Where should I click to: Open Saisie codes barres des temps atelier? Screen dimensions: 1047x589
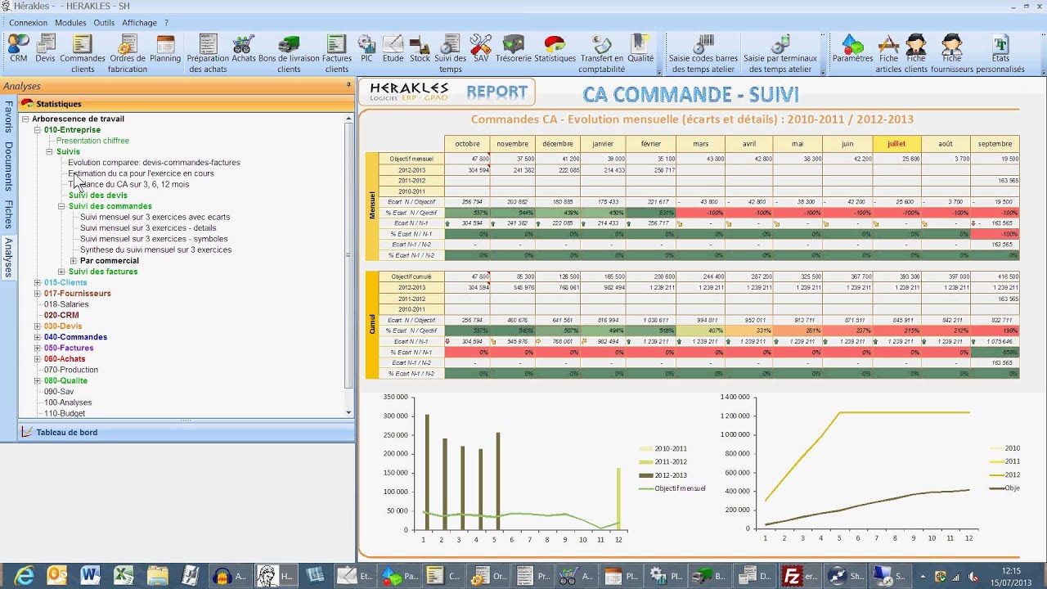click(x=703, y=54)
